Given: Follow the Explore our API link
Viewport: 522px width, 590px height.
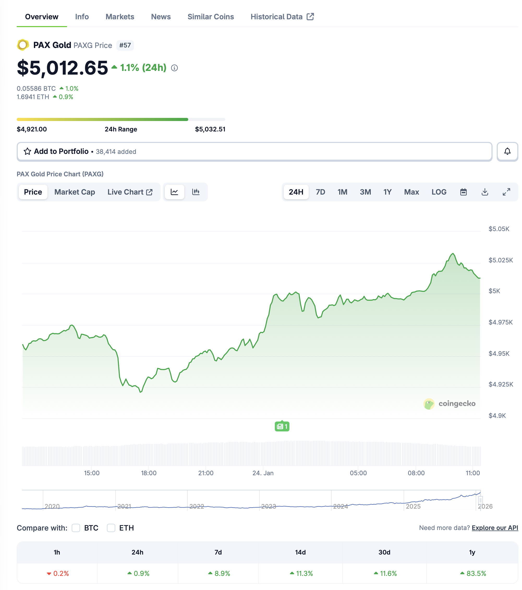Looking at the screenshot, I should [x=495, y=528].
